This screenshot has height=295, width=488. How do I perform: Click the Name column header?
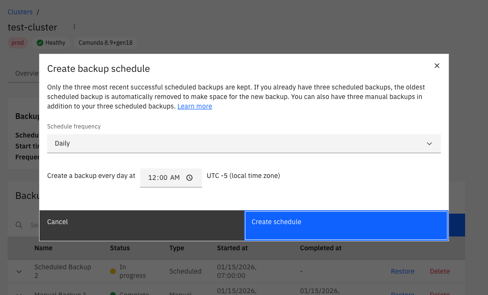(43, 248)
